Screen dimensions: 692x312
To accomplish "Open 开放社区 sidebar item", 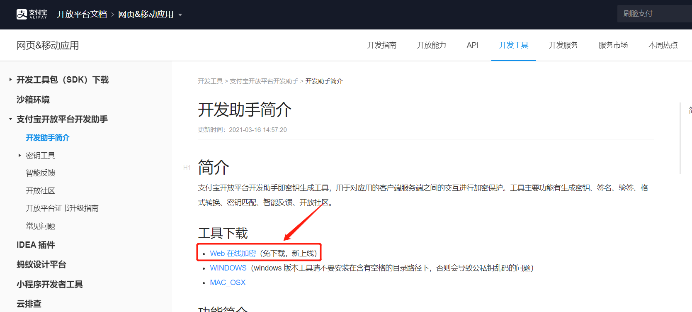I will [40, 191].
